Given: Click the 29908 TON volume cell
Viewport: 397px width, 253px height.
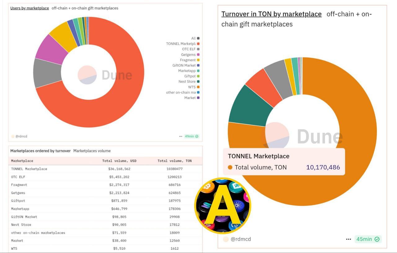Looking at the screenshot, I should point(175,217).
